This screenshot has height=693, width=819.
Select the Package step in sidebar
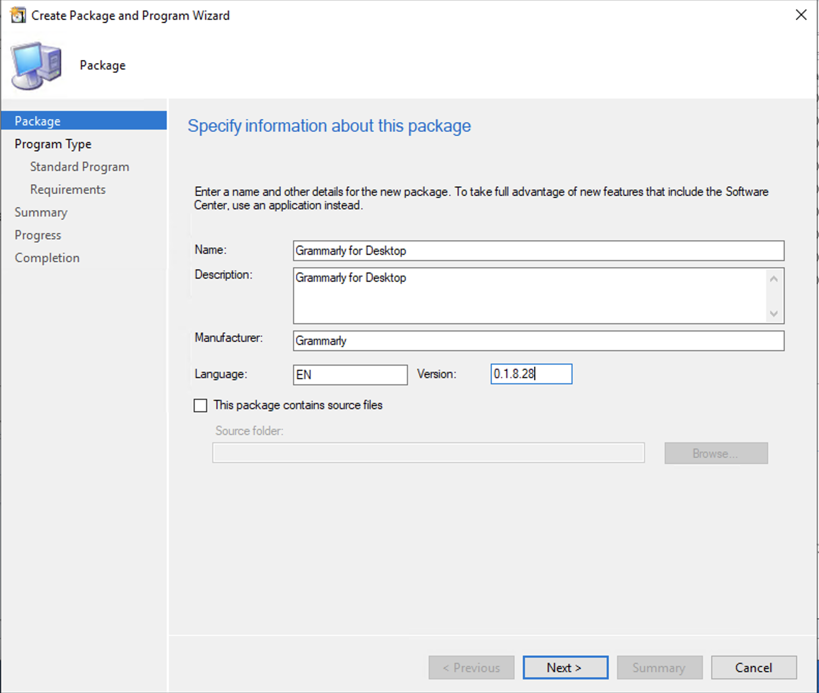(x=84, y=121)
